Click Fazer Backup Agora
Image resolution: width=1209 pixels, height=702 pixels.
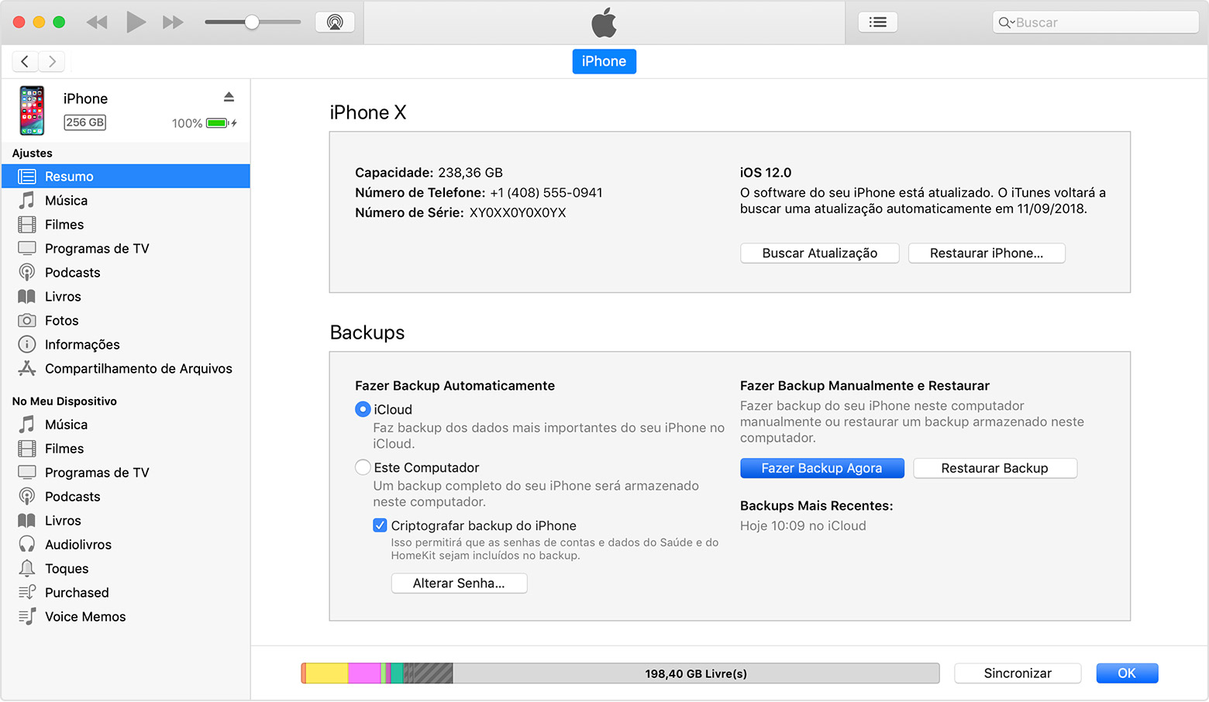821,468
